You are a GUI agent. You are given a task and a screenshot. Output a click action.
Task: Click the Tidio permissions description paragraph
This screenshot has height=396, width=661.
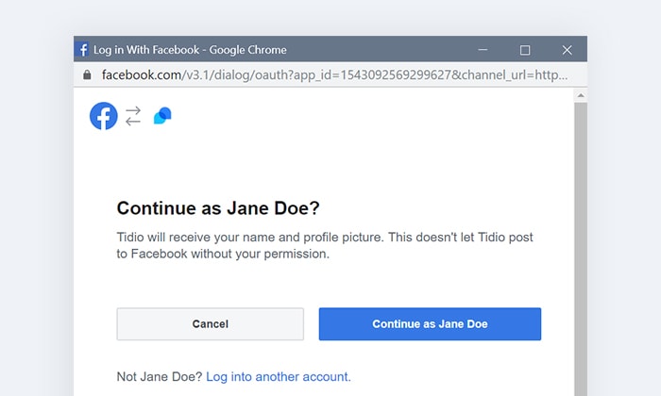coord(325,245)
